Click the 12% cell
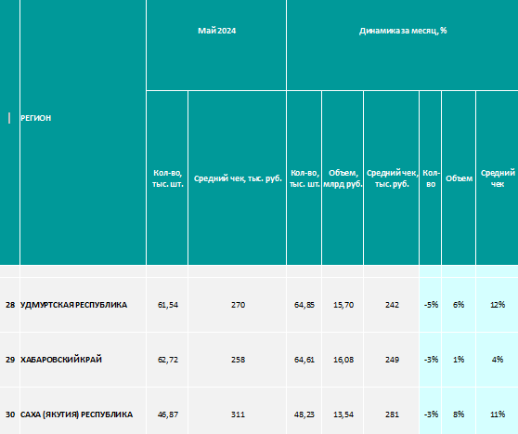This screenshot has height=434, width=518. point(498,305)
